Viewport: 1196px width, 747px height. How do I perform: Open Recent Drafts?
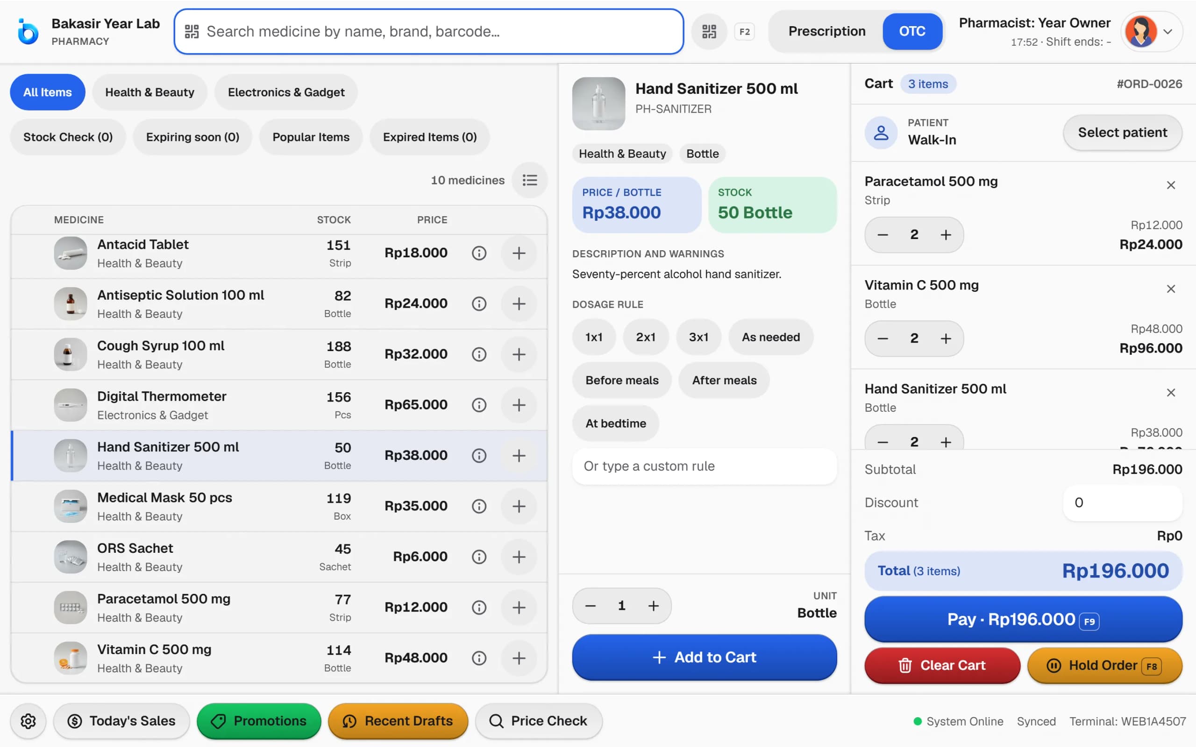click(x=398, y=721)
